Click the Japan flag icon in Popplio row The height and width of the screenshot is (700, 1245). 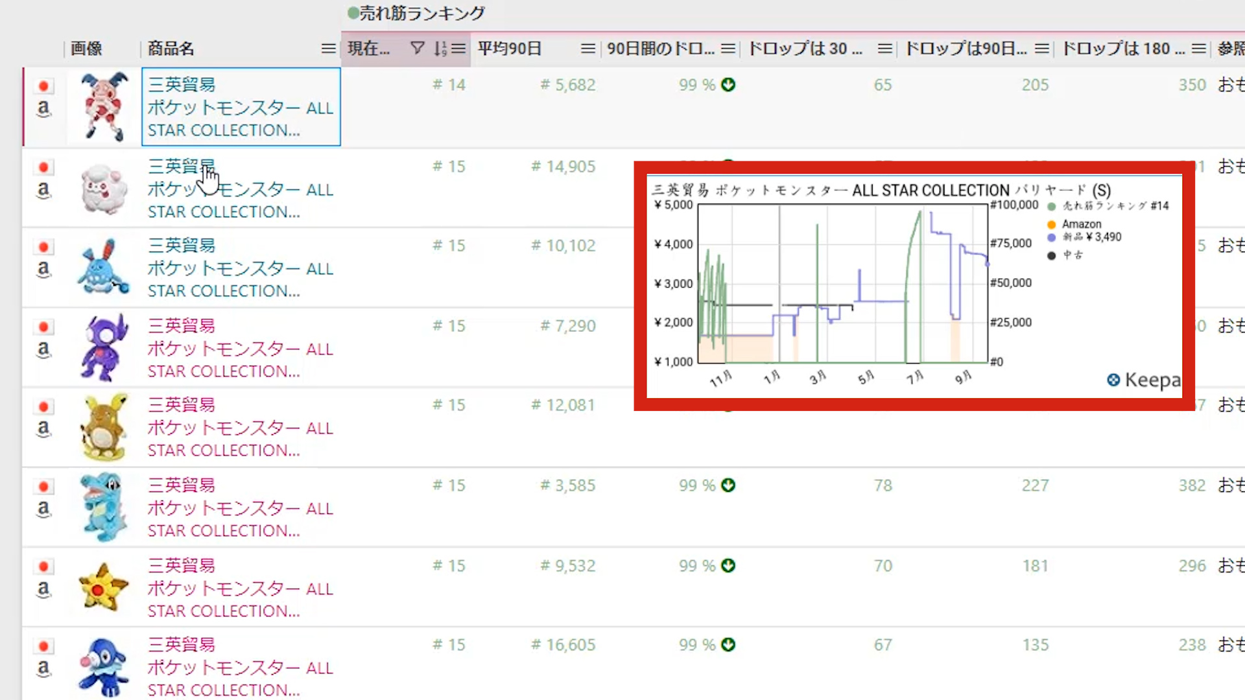pyautogui.click(x=43, y=646)
